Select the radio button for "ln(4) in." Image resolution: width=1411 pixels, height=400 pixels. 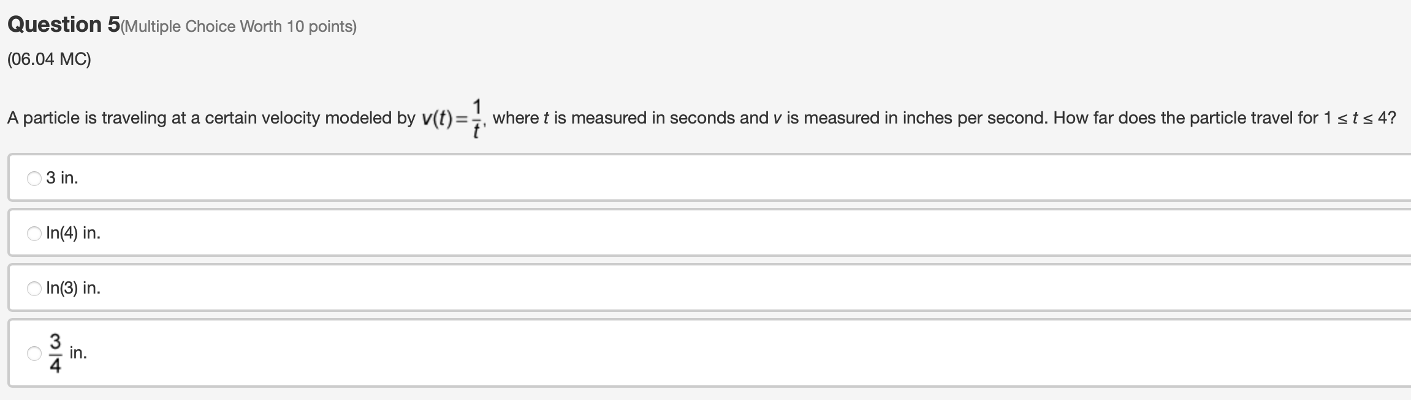click(x=33, y=233)
